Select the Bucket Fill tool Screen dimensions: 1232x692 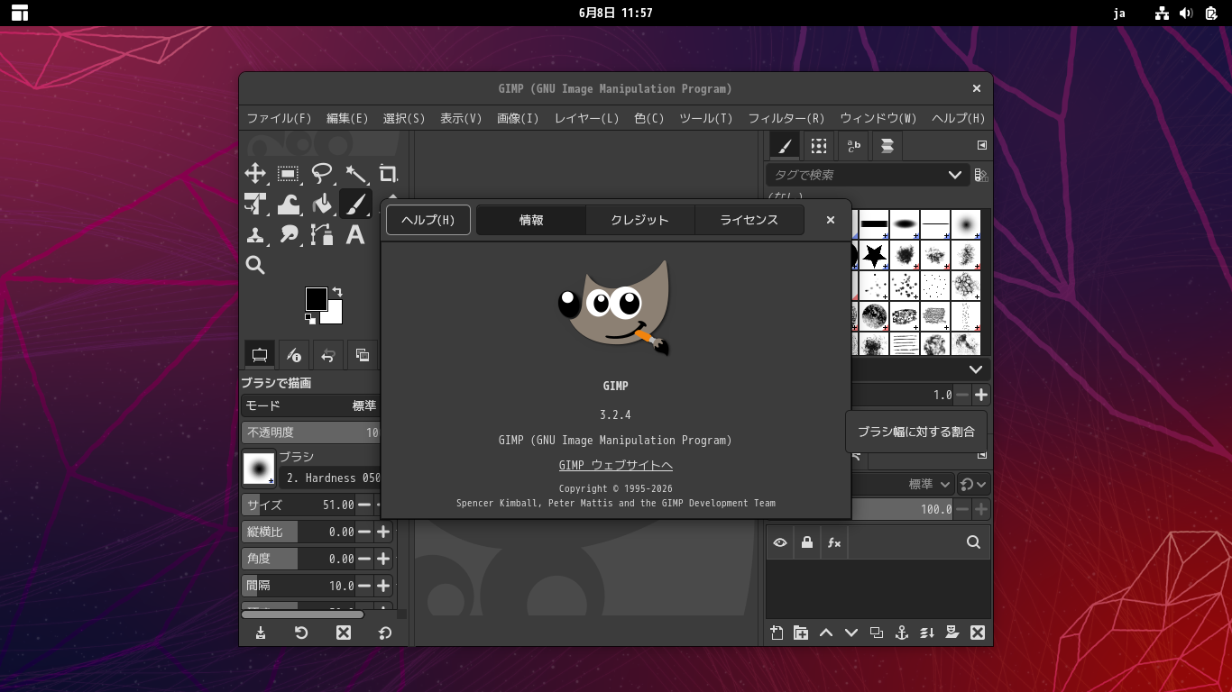coord(322,205)
